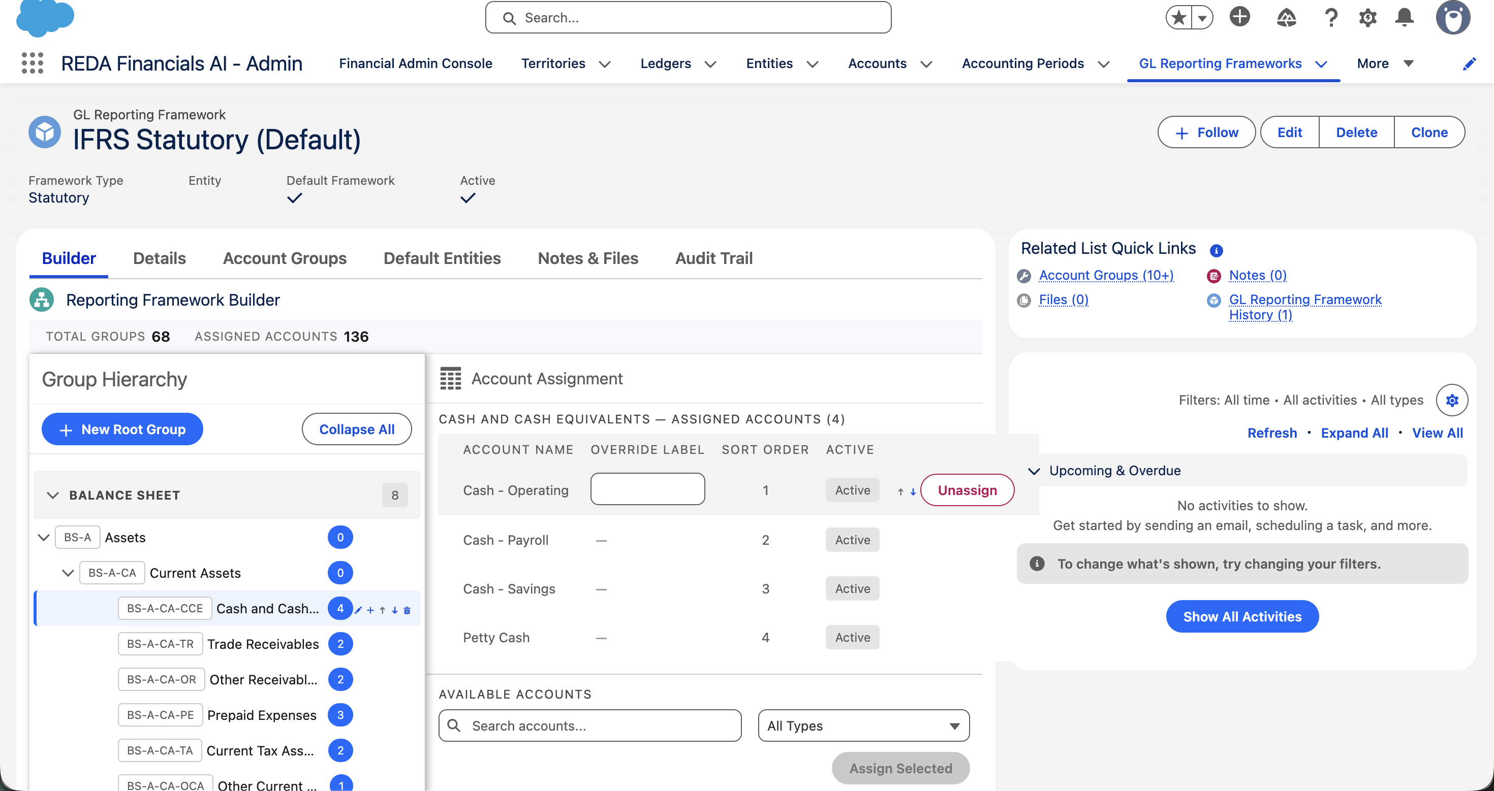
Task: Open the Account Groups (10+) quick link
Action: 1106,275
